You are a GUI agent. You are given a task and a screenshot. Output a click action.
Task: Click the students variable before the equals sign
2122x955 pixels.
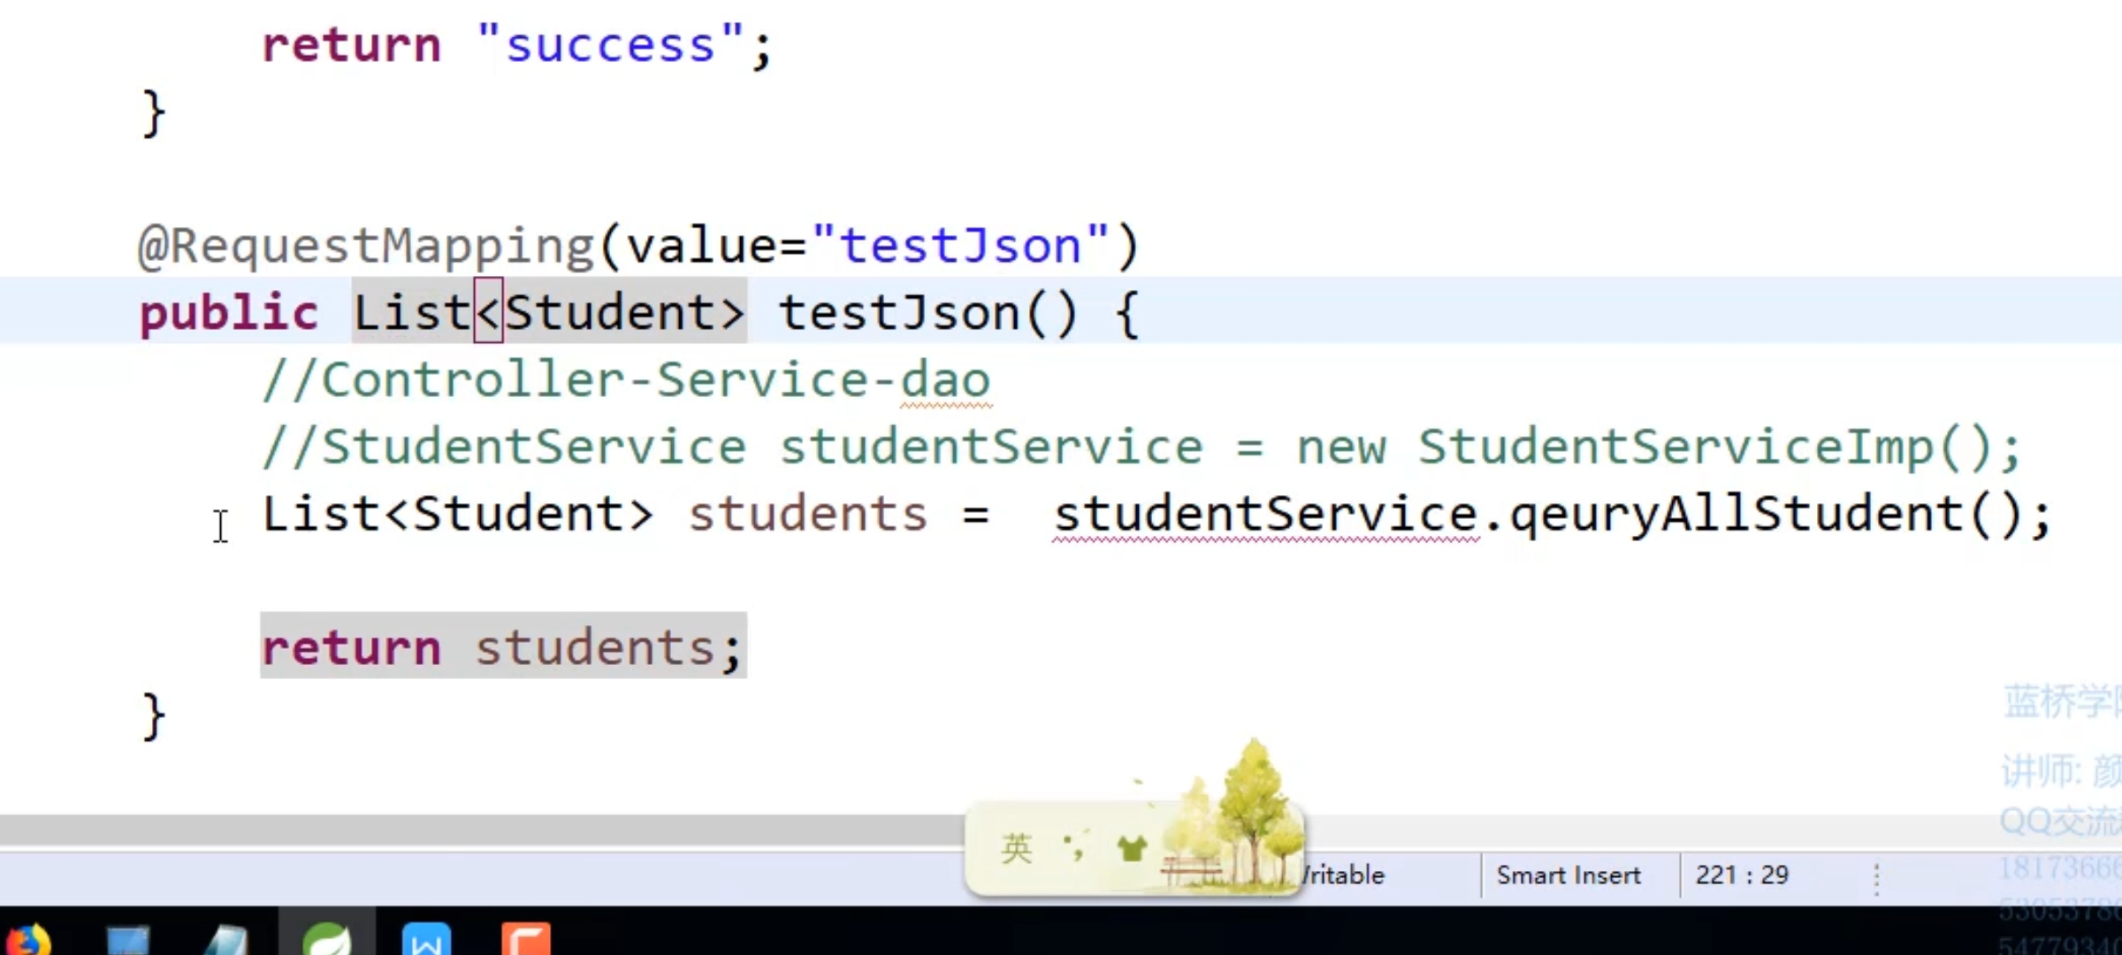[x=808, y=515]
